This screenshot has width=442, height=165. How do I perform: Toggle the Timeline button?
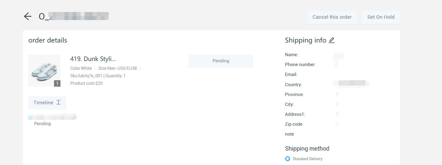[x=44, y=103]
